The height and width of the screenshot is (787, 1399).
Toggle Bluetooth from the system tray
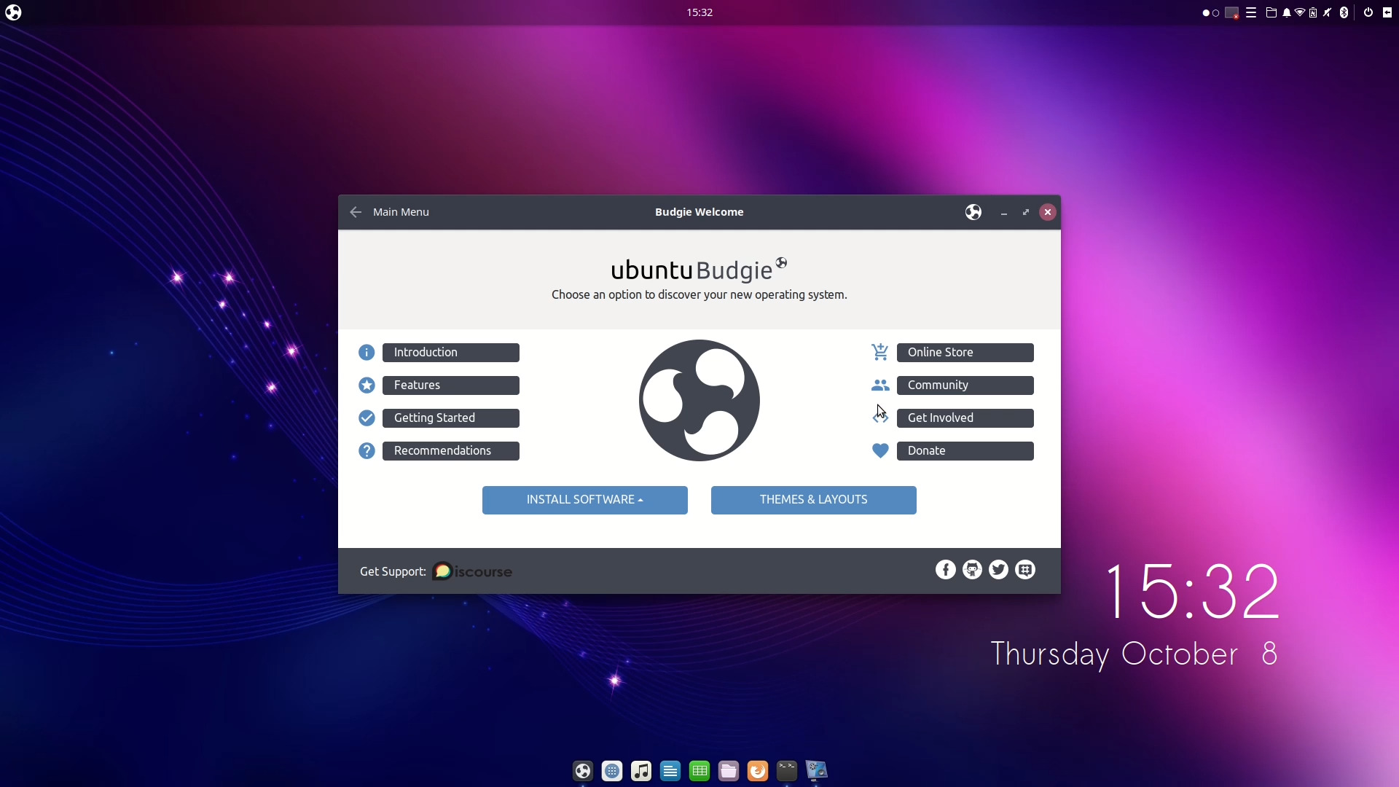click(1343, 12)
